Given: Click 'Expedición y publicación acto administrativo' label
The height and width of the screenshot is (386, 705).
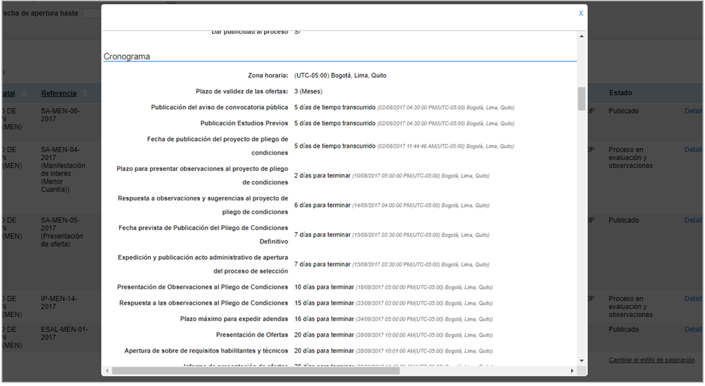Looking at the screenshot, I should pos(203,264).
